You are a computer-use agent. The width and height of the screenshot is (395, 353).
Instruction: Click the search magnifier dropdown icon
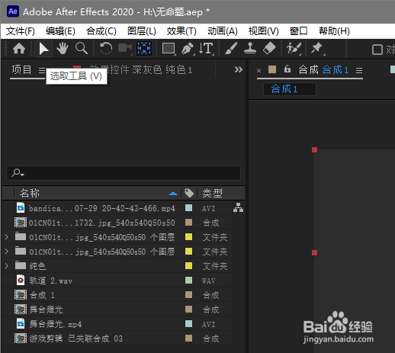(18, 173)
